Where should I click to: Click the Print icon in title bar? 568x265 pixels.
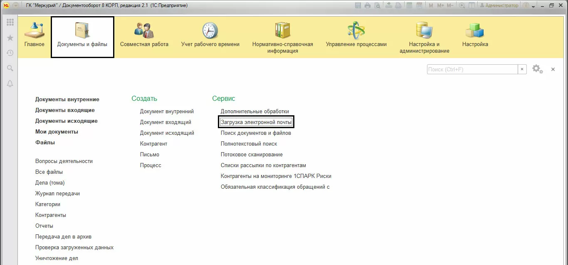point(368,5)
